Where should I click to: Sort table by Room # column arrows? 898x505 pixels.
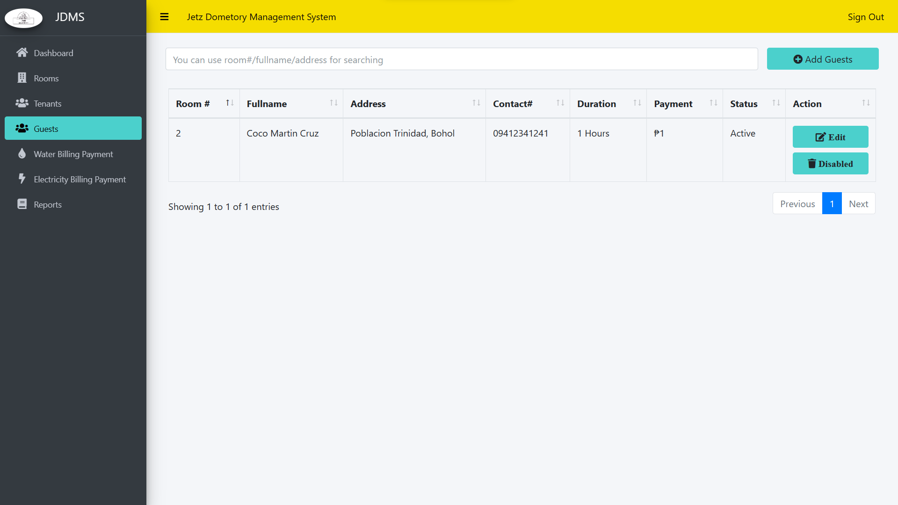tap(230, 103)
